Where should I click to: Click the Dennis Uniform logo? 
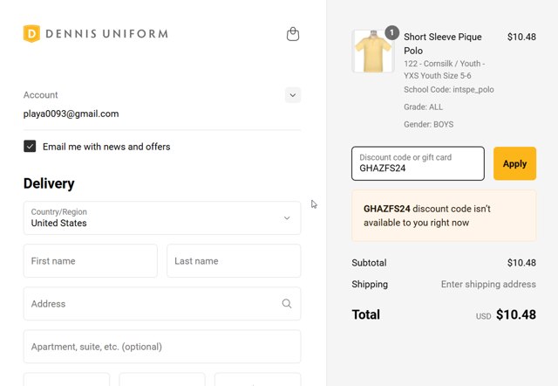(95, 33)
